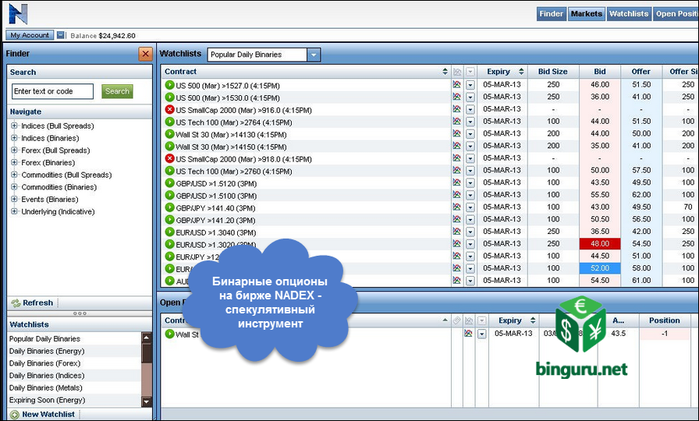Open chart icon for GBP/JPY >141.40 row
This screenshot has height=421, width=699.
click(456, 207)
